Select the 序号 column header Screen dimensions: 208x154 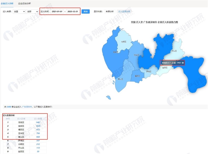coord(8,119)
